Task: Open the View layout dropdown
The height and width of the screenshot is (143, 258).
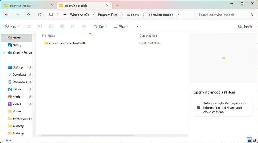Action: [121, 27]
